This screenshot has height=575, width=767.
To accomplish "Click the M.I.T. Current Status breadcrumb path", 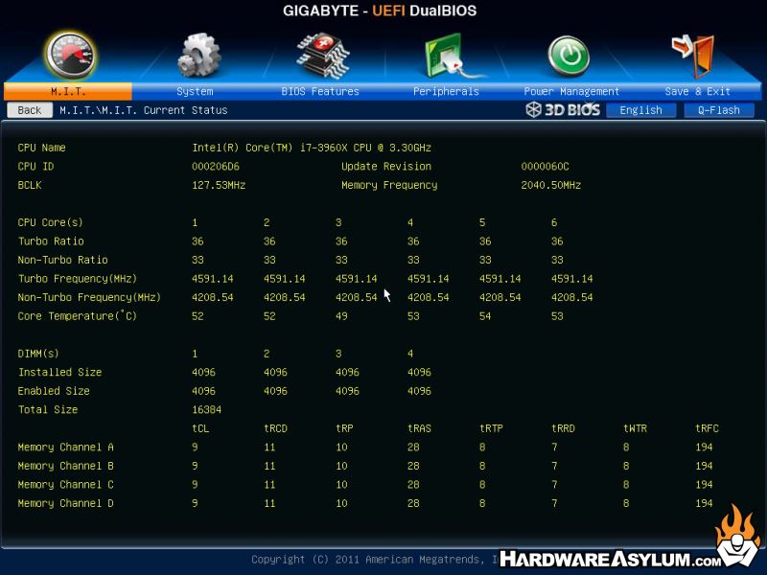I will 143,110.
